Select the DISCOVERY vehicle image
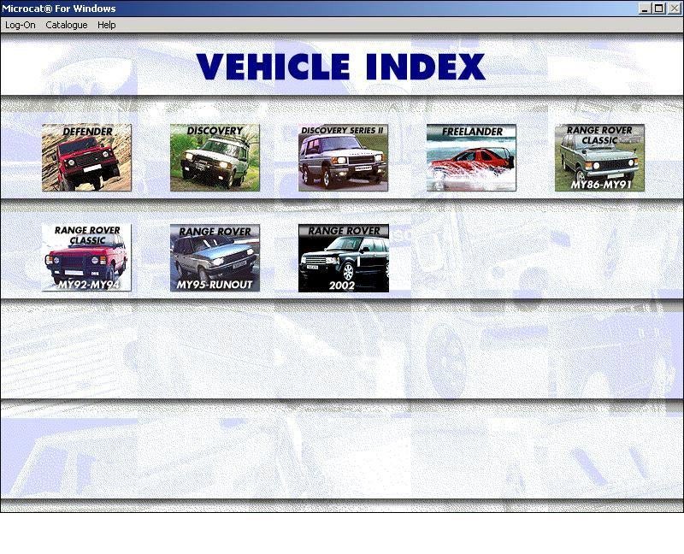Screen dimensions: 684x554 pos(214,159)
